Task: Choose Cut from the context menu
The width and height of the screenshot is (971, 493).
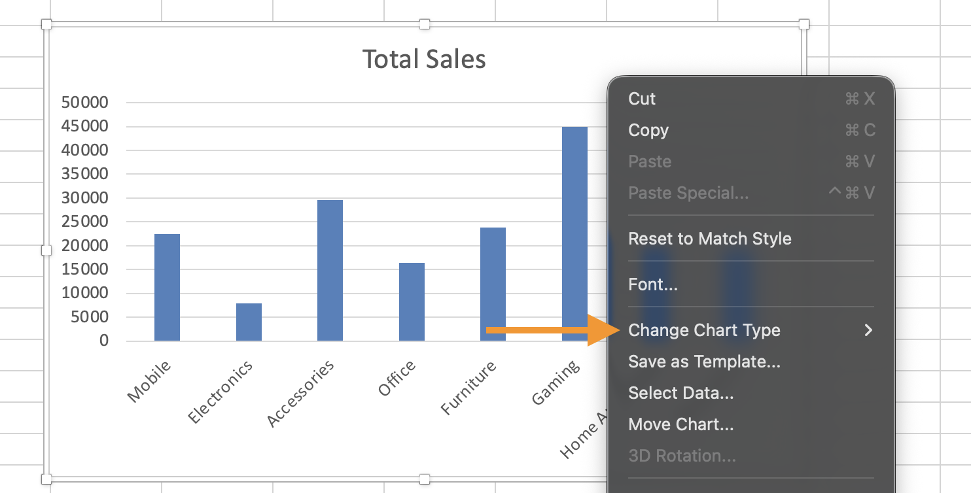Action: [642, 99]
